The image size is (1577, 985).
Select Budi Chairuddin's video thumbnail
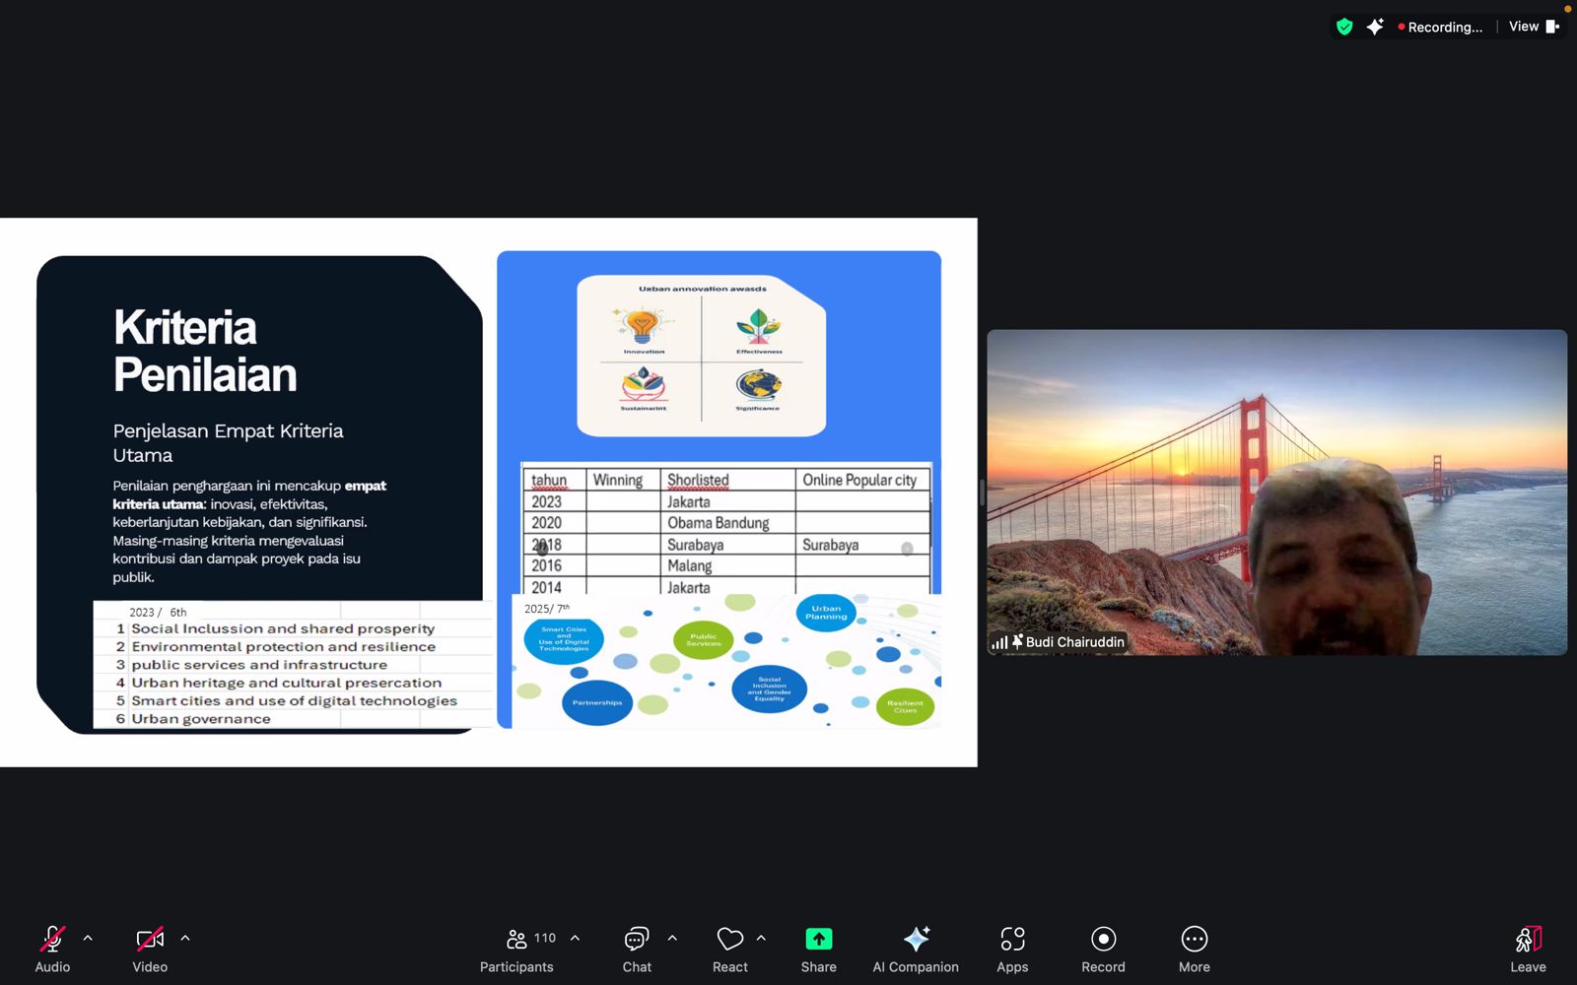click(1276, 492)
